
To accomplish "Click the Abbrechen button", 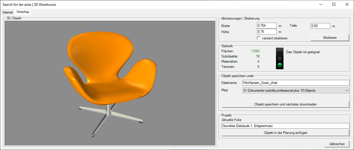I will [x=337, y=144].
